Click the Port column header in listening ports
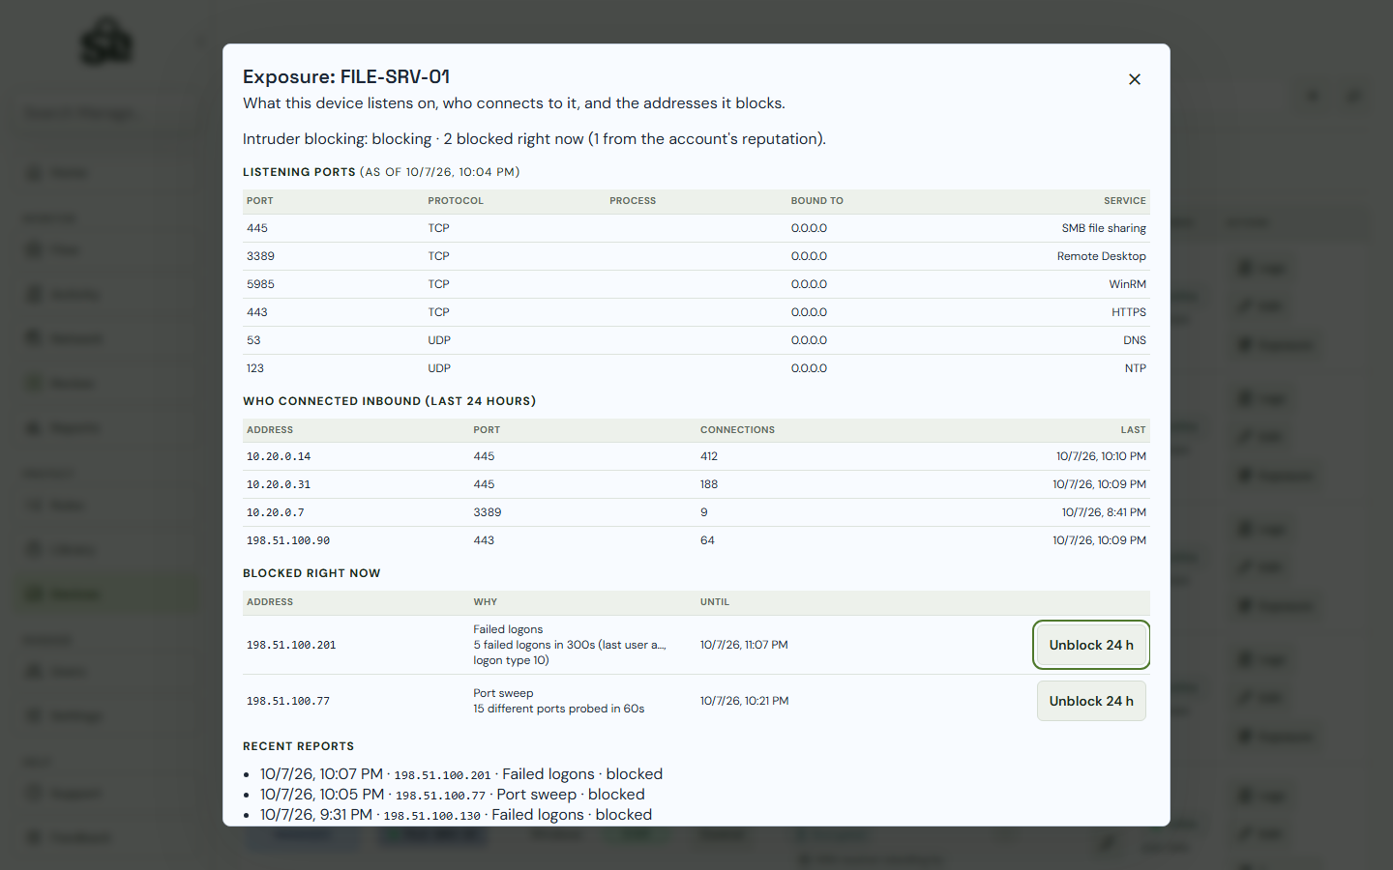The image size is (1393, 870). tap(260, 201)
